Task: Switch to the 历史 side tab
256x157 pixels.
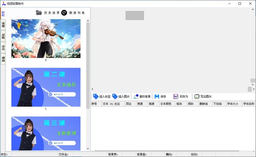Action: [3, 14]
